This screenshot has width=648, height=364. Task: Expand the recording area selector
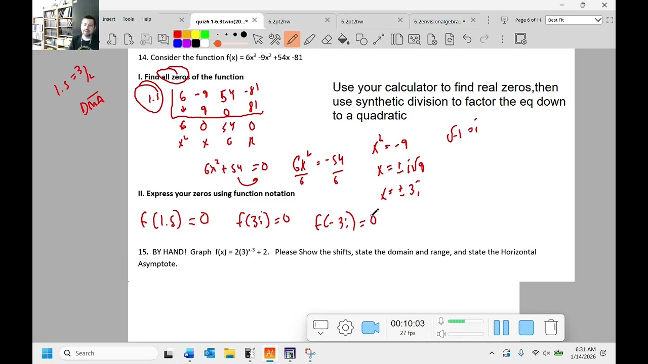pos(320,328)
